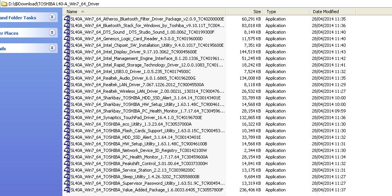
Task: Click the Realtek LAN Driver file icon
Action: point(67,85)
